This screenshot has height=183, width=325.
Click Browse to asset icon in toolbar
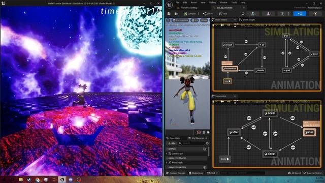pyautogui.click(x=176, y=14)
